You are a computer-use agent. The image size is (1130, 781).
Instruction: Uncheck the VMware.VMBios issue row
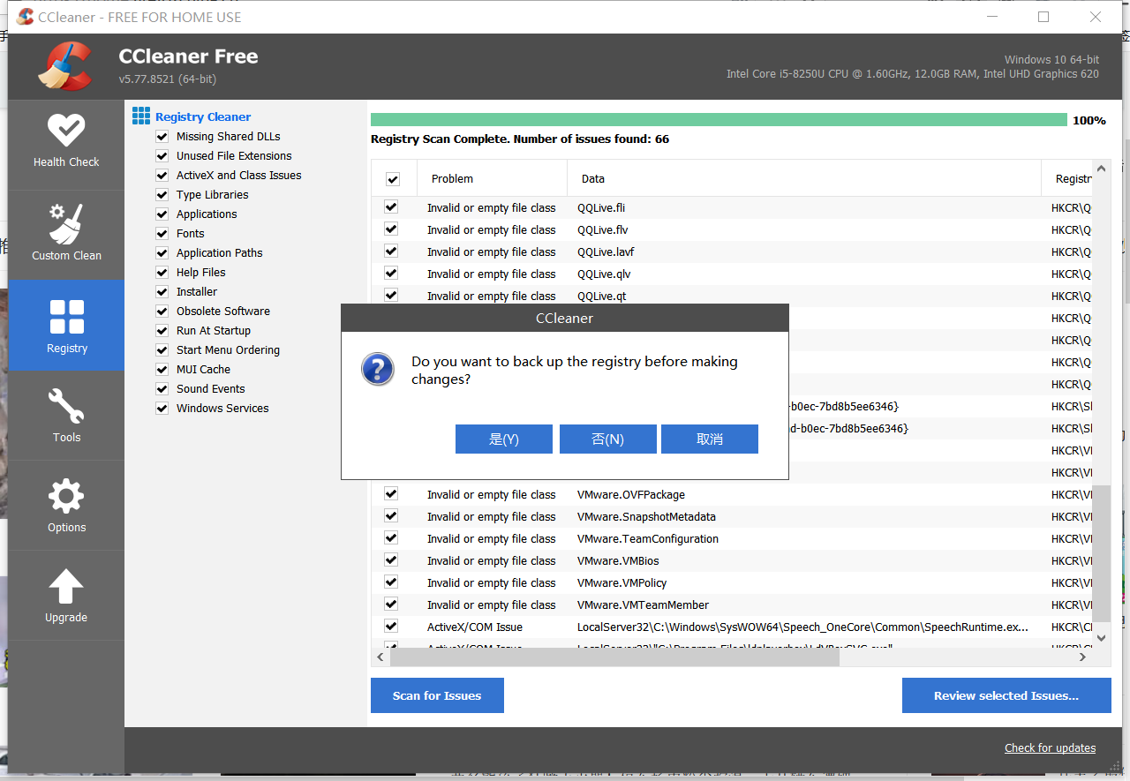coord(391,560)
